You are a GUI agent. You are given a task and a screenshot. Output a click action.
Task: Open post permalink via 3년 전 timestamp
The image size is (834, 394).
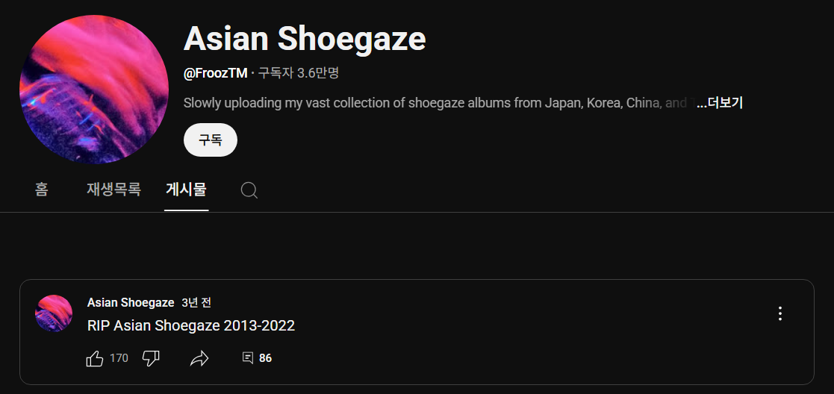(x=196, y=302)
